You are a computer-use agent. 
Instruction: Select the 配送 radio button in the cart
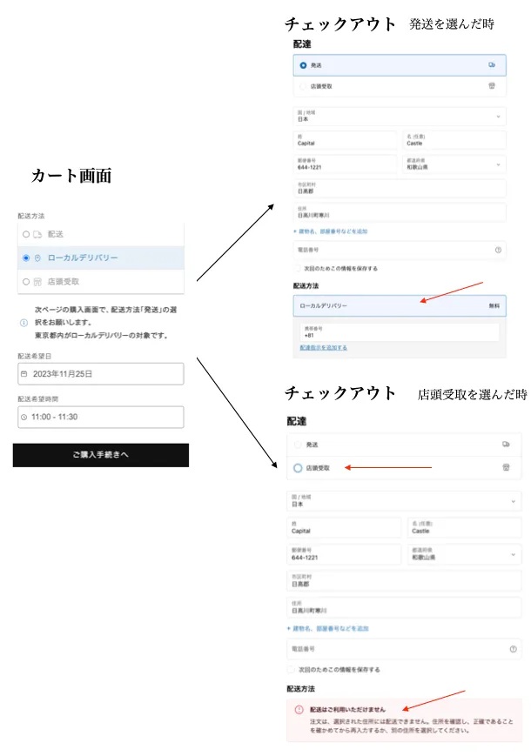26,234
